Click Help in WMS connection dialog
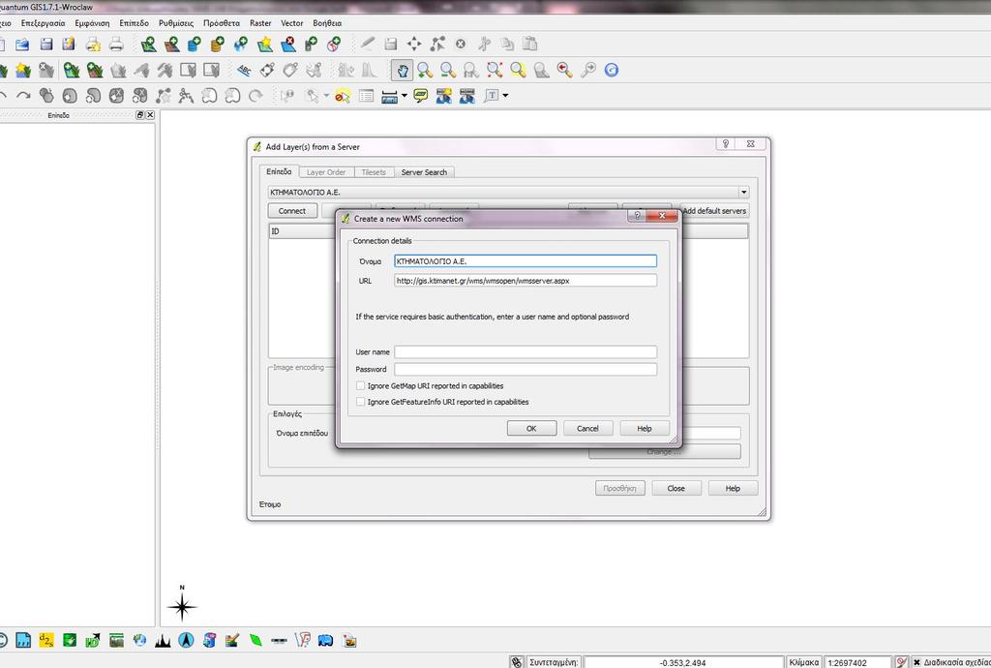This screenshot has height=668, width=991. (x=644, y=429)
